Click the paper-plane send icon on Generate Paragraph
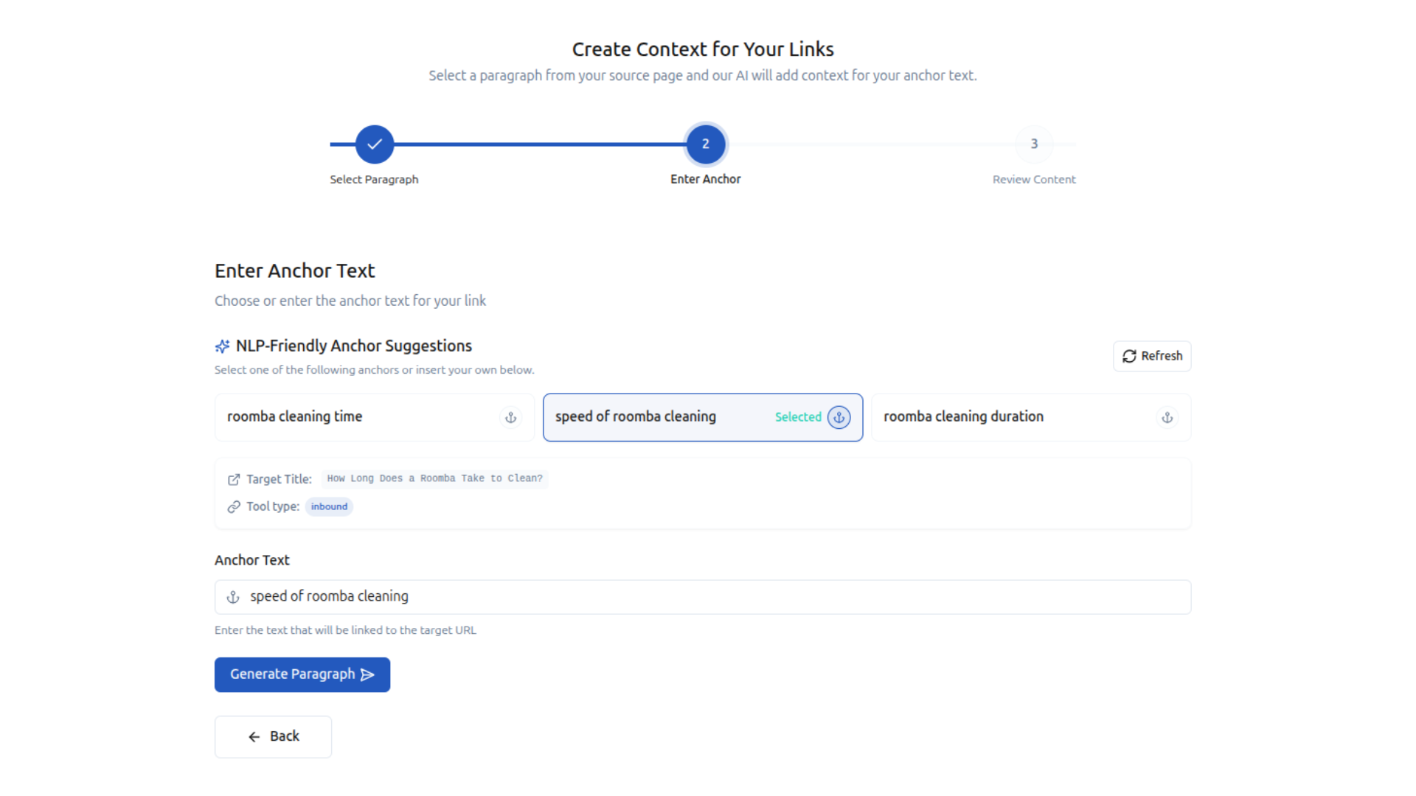 (367, 675)
